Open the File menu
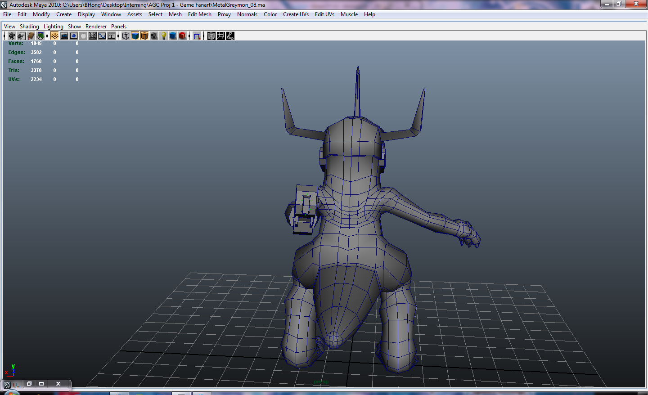The width and height of the screenshot is (648, 395). tap(7, 14)
